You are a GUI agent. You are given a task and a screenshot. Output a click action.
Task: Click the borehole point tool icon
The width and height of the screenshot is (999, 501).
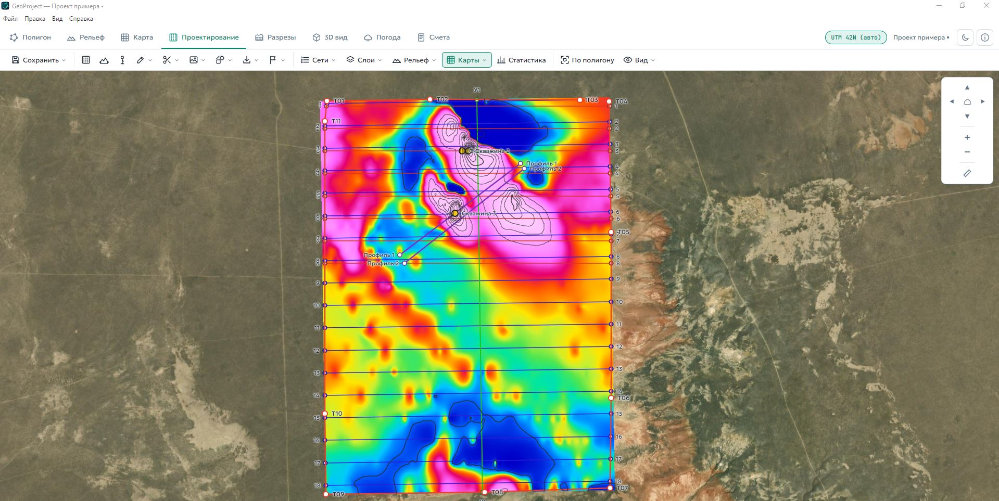pyautogui.click(x=122, y=60)
